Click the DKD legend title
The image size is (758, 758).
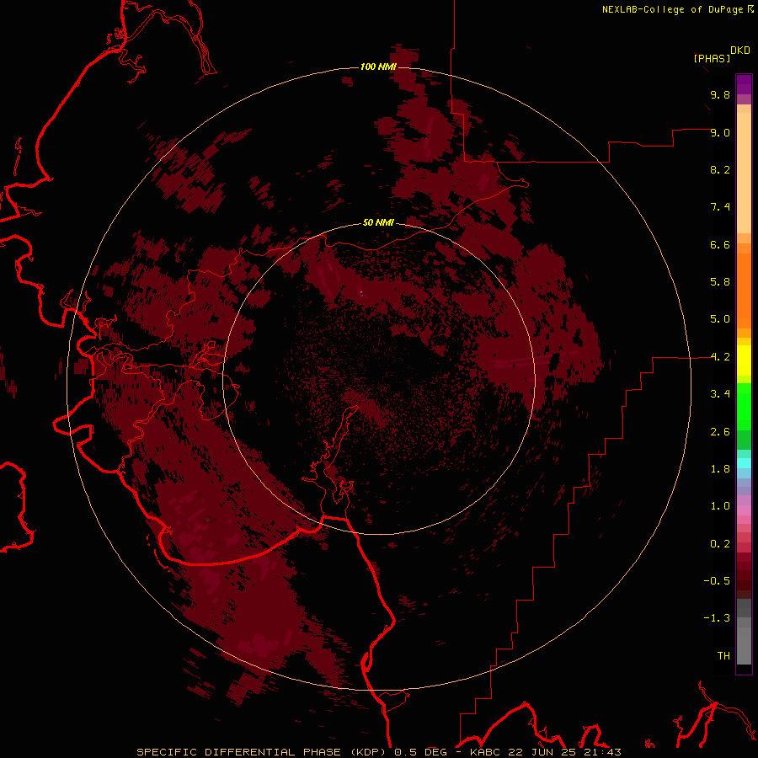[x=740, y=50]
